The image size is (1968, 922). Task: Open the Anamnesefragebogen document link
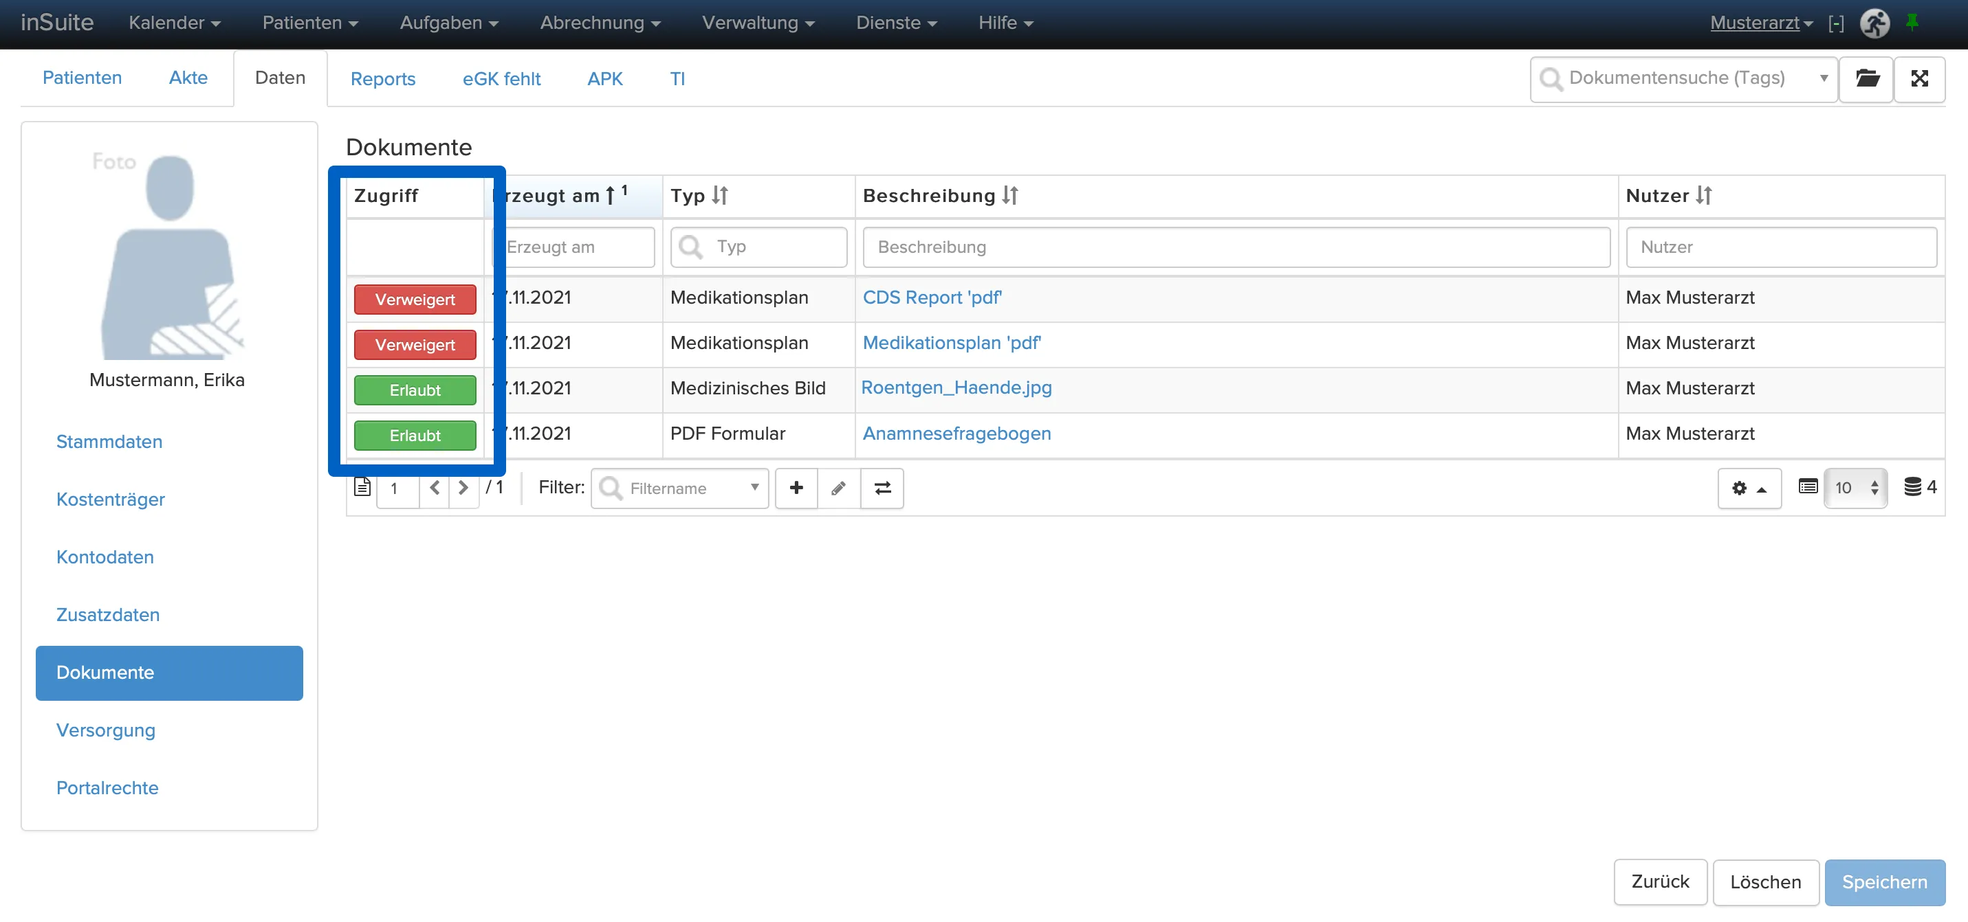956,434
